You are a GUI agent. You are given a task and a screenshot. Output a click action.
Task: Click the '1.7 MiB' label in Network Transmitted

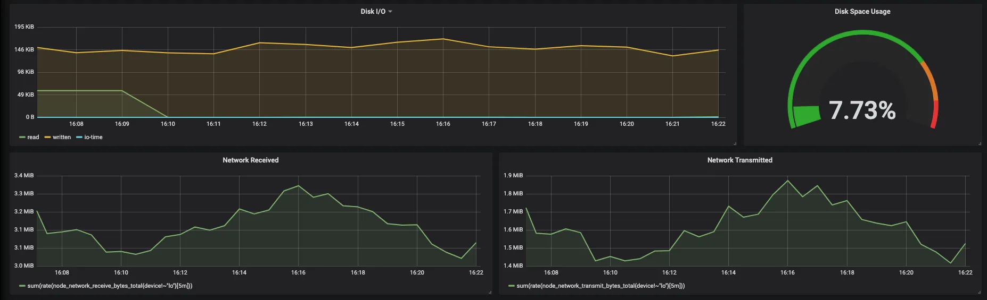513,211
